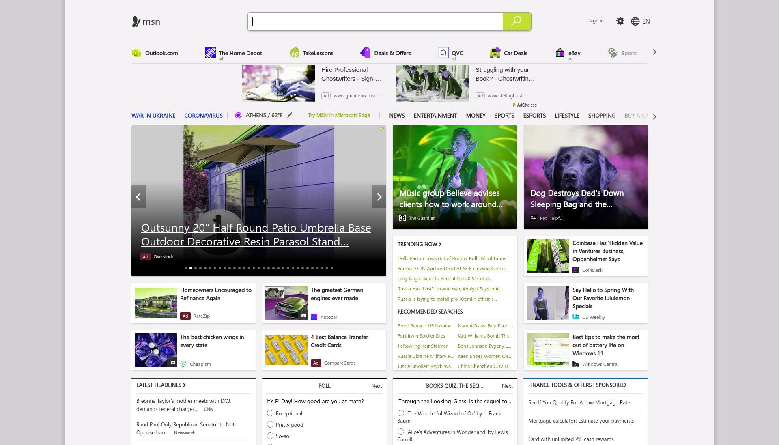Click the Sports shortcut icon
This screenshot has height=445, width=779.
(x=613, y=53)
